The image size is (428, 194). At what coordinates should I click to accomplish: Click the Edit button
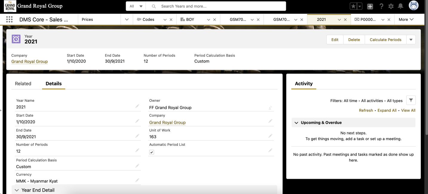point(335,40)
